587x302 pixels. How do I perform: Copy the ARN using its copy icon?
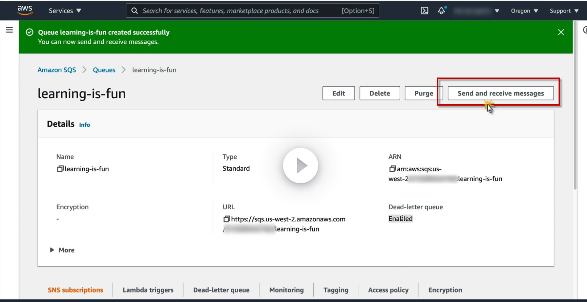pos(392,169)
